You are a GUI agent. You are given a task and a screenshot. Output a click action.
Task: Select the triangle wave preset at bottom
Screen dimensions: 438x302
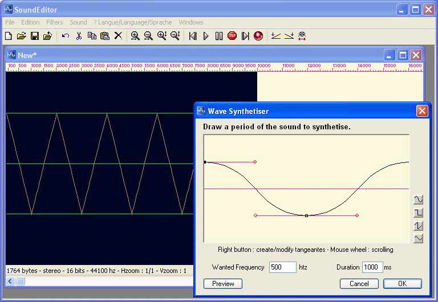tap(419, 238)
